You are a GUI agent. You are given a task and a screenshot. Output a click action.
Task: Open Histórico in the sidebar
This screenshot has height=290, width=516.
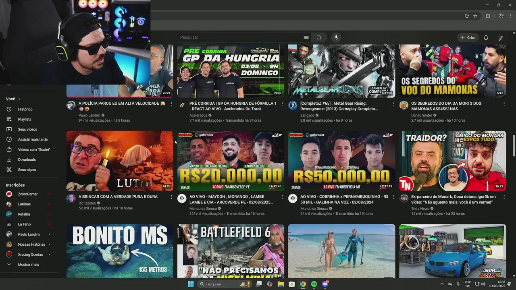pos(29,109)
